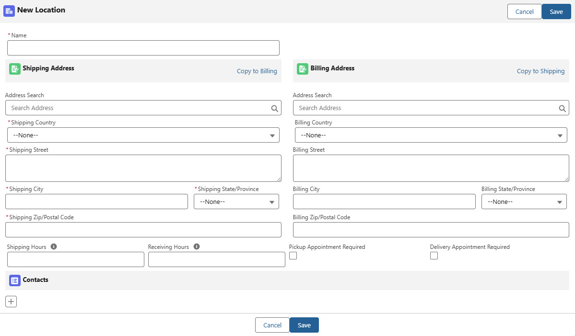This screenshot has height=336, width=575.
Task: Focus the Shipping City field
Action: 96,202
